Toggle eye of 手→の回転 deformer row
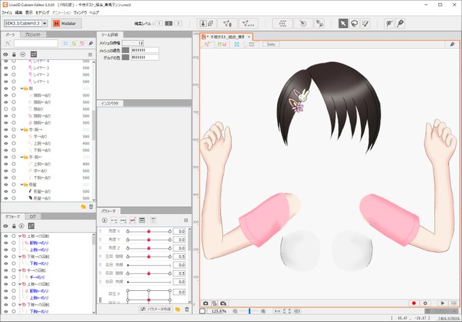The height and width of the screenshot is (322, 462). (x=6, y=270)
